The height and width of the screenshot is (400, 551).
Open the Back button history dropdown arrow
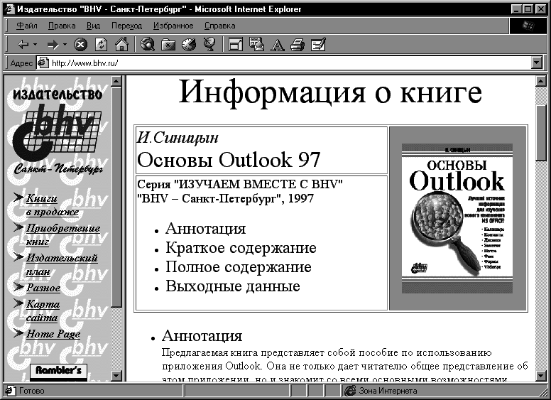[35, 45]
